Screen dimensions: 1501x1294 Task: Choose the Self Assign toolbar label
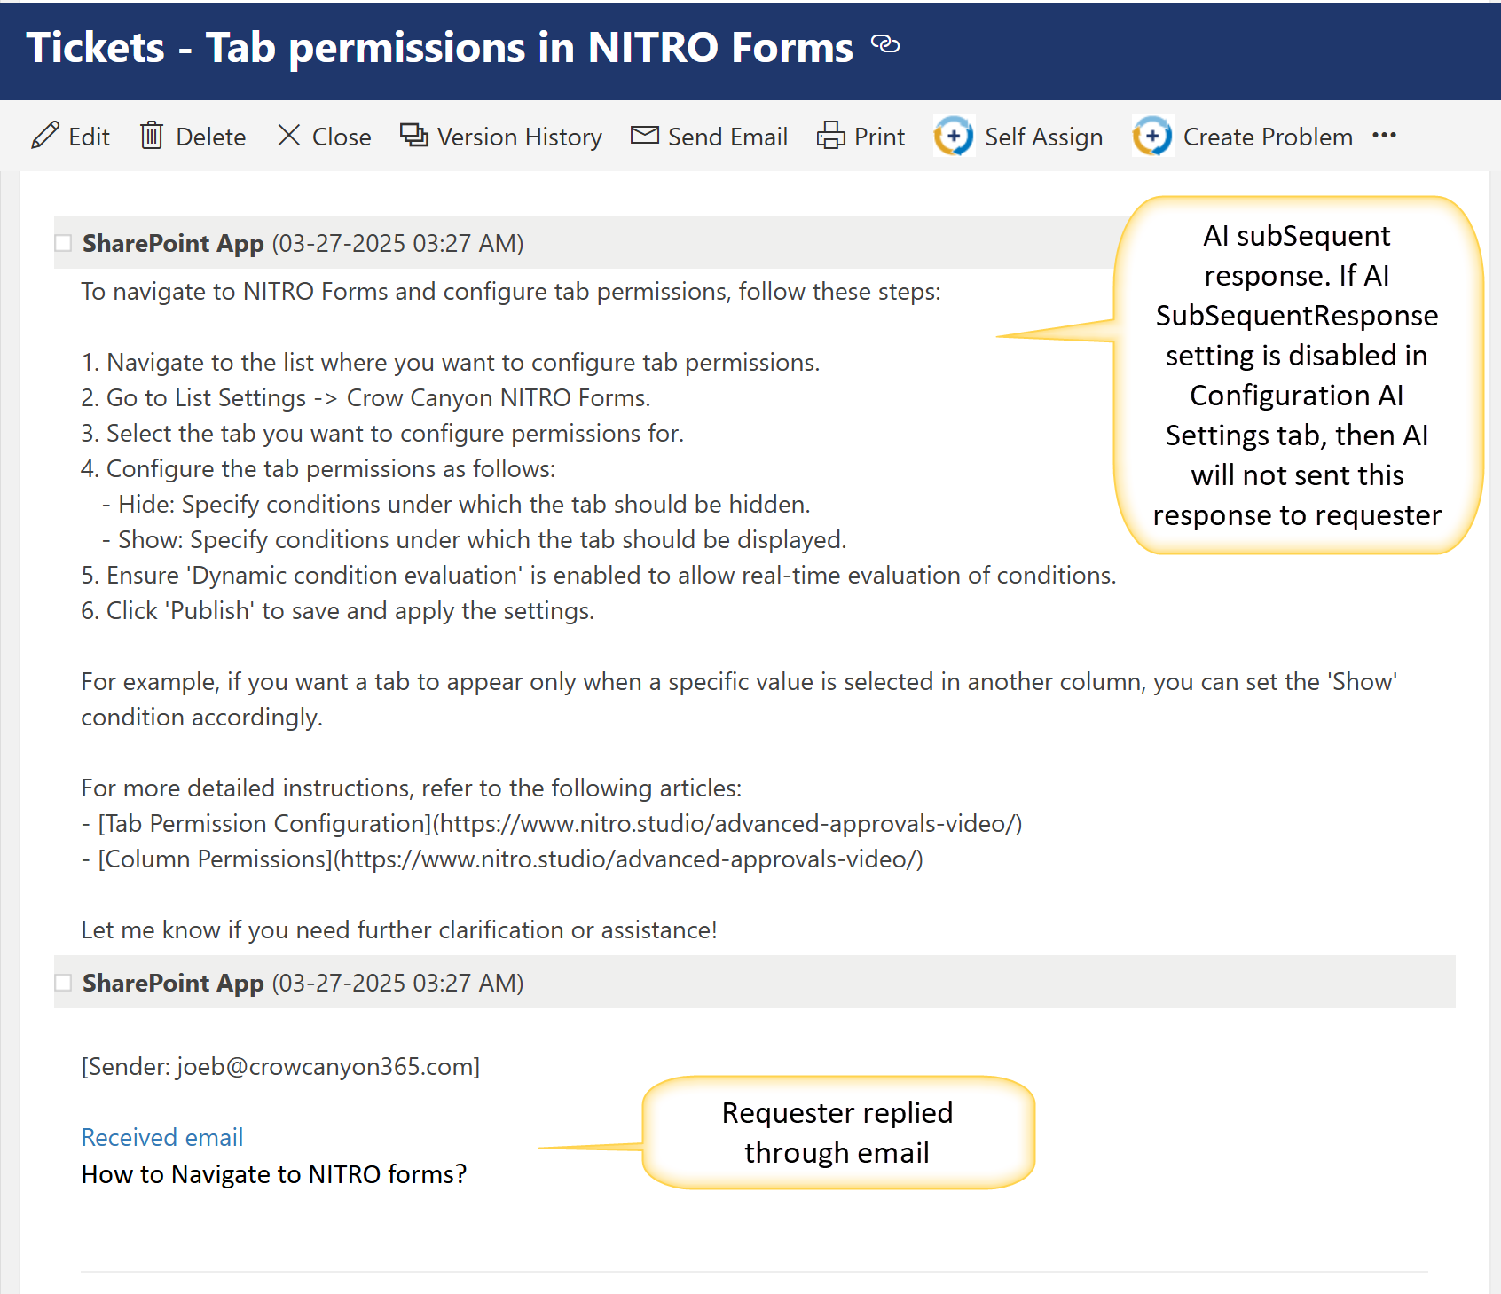click(1043, 137)
